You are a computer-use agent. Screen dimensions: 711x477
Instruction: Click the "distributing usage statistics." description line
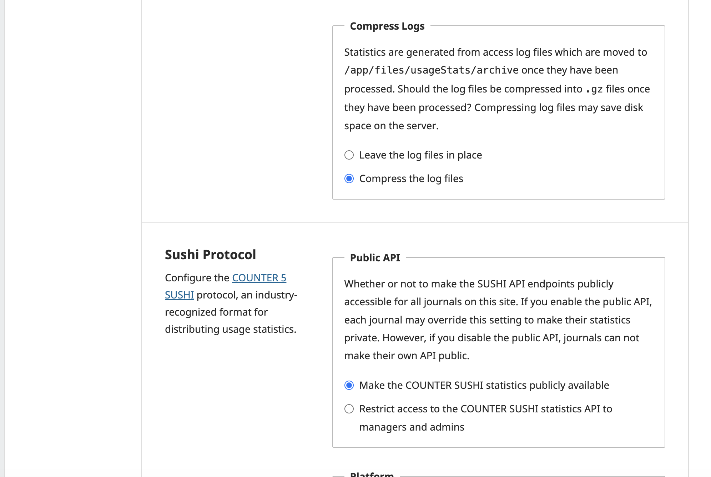231,329
